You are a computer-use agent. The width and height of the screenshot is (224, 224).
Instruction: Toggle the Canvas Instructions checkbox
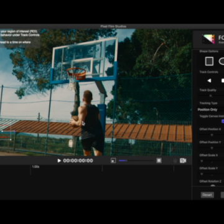223,121
